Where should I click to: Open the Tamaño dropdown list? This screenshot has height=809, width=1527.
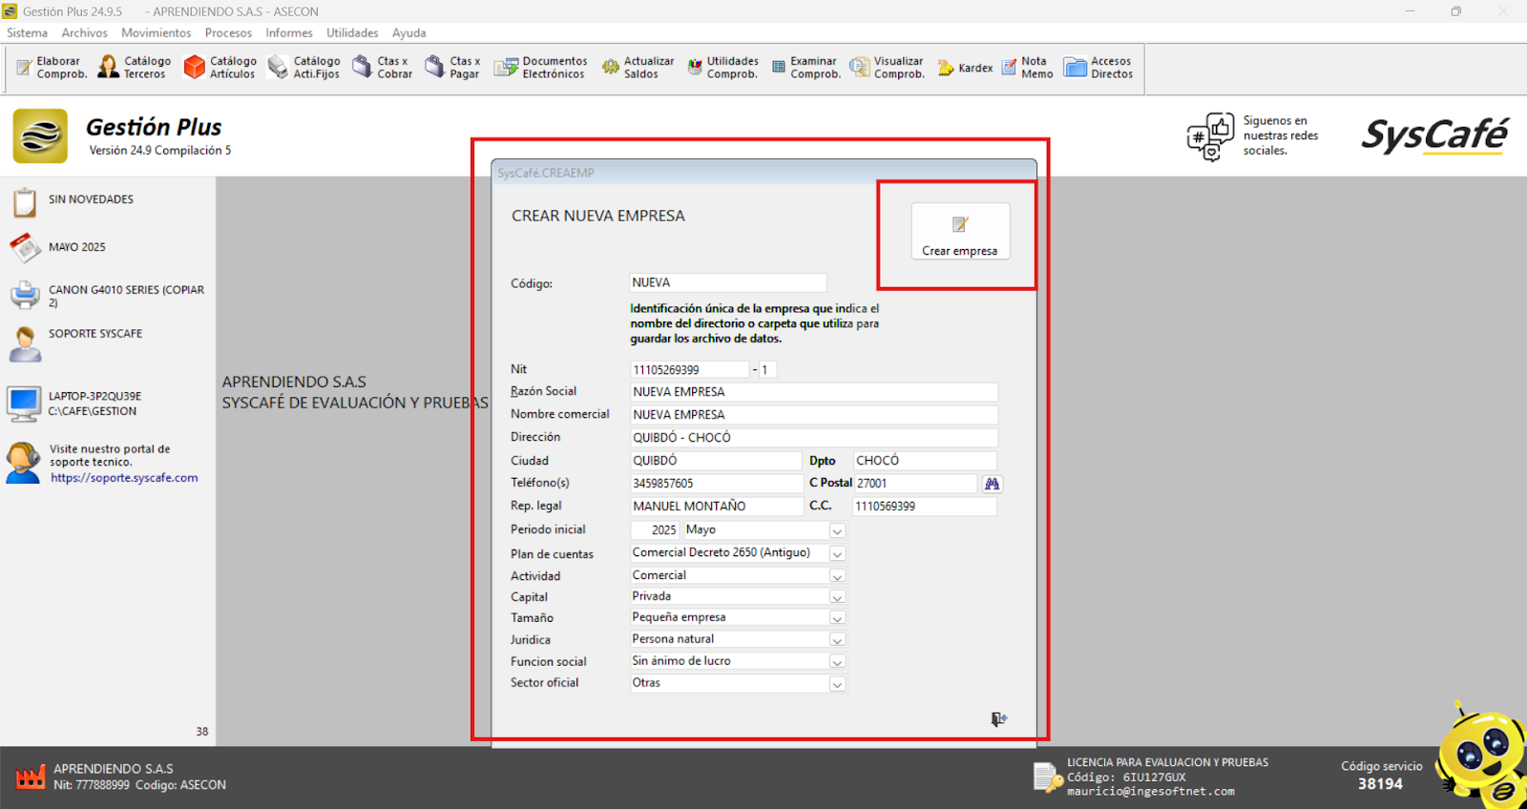(x=837, y=618)
